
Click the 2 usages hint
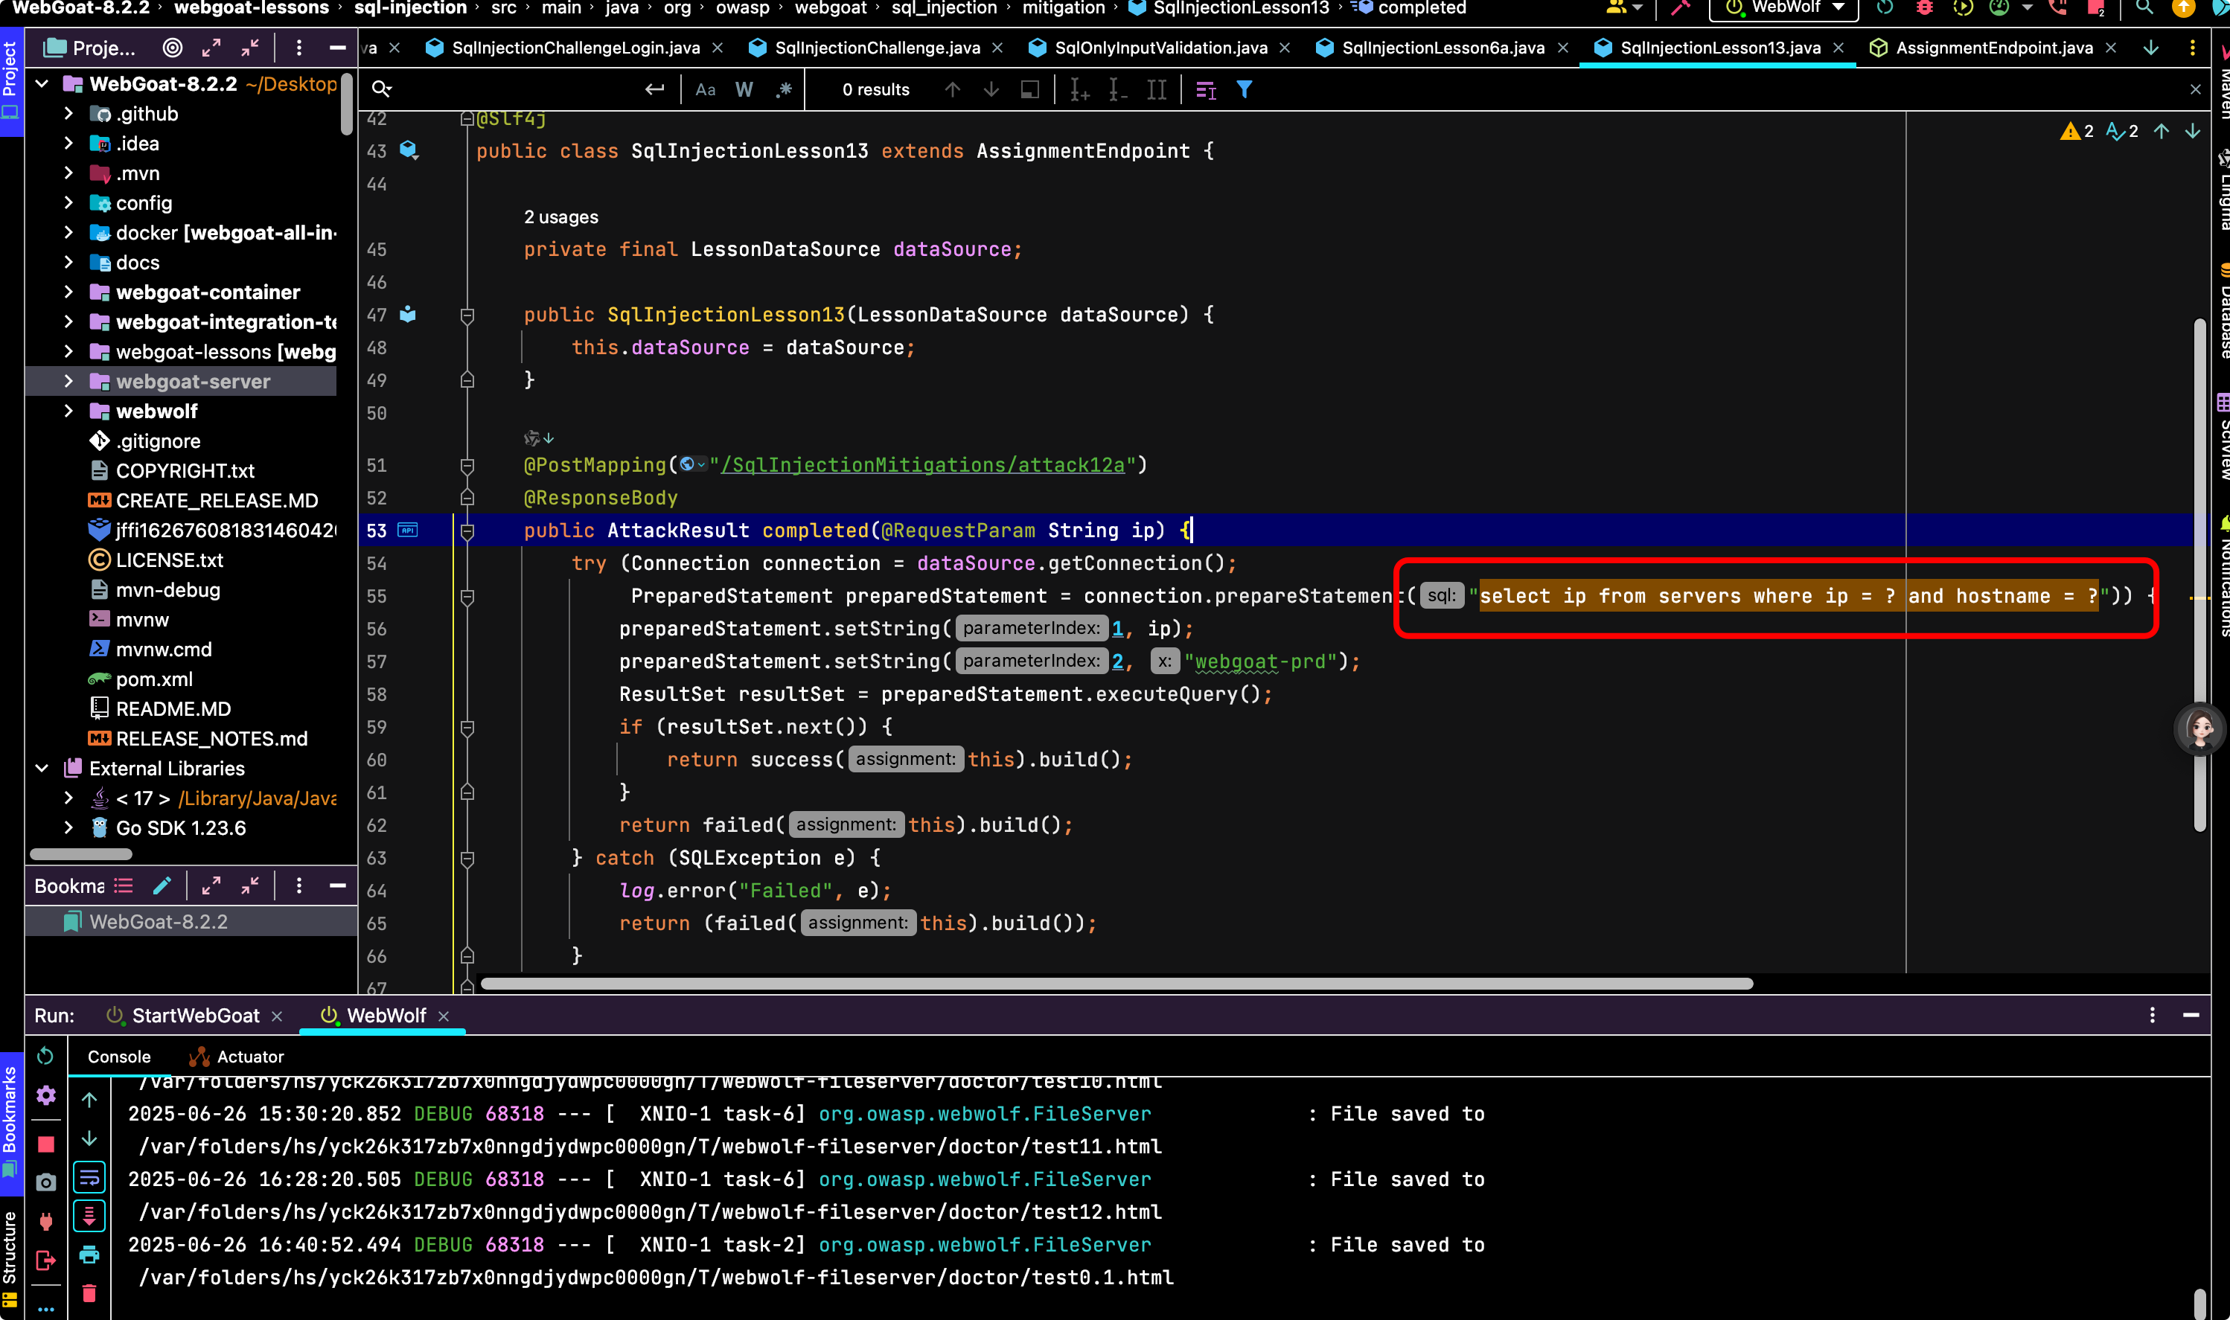click(x=560, y=217)
